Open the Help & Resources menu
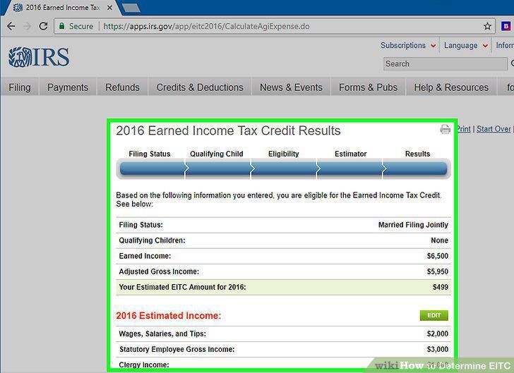Screen dimensions: 514x373 tap(451, 87)
